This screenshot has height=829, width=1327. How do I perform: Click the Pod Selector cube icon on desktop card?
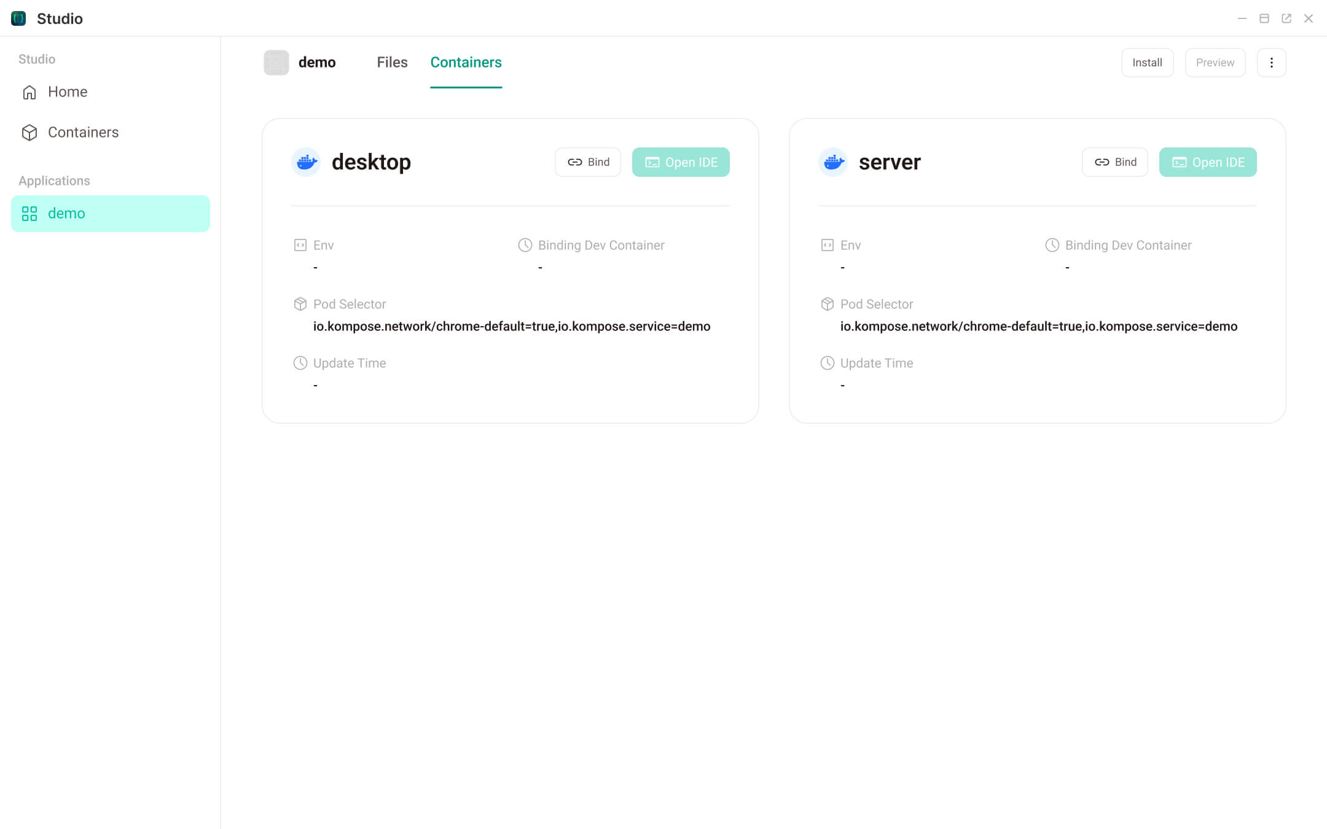click(x=300, y=304)
